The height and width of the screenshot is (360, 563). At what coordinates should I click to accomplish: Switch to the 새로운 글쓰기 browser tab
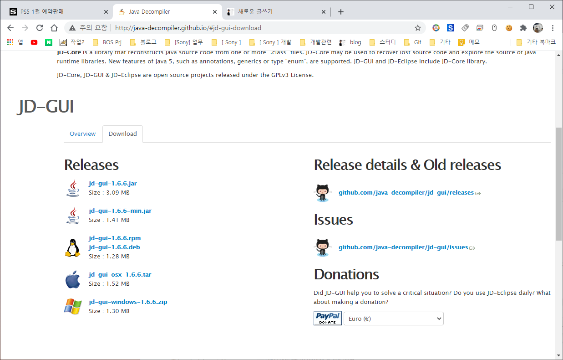(x=277, y=12)
